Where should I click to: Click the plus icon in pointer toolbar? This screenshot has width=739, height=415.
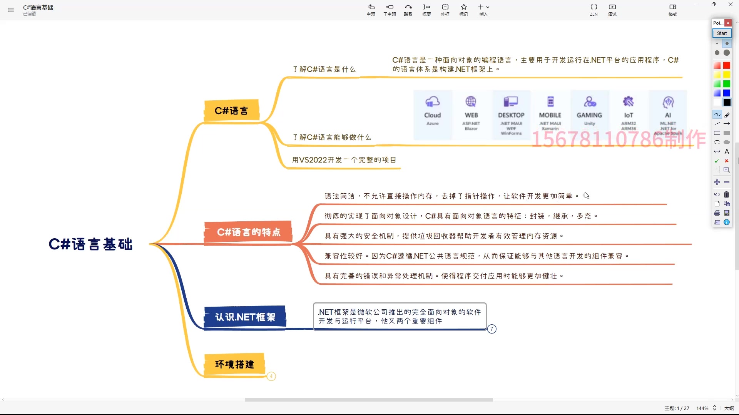717,182
